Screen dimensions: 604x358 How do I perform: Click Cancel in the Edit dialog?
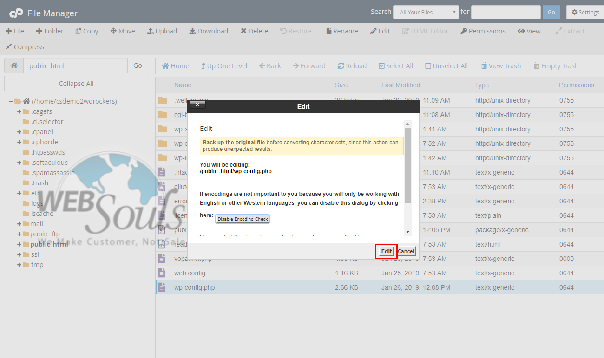[406, 251]
